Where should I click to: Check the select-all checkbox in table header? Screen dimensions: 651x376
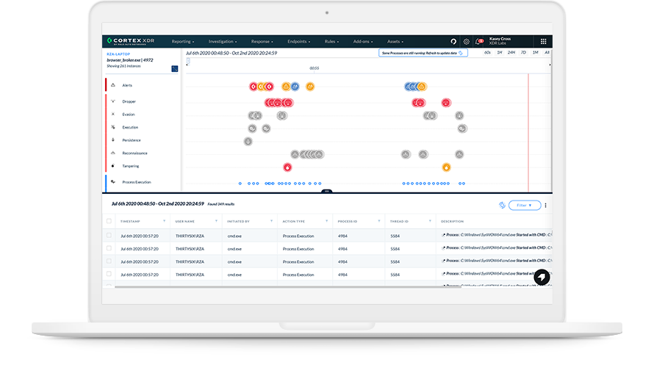click(109, 221)
